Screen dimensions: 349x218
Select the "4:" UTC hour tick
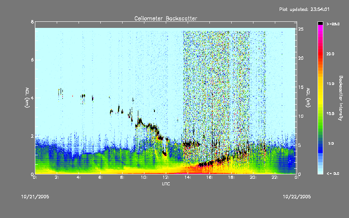tap(79, 177)
